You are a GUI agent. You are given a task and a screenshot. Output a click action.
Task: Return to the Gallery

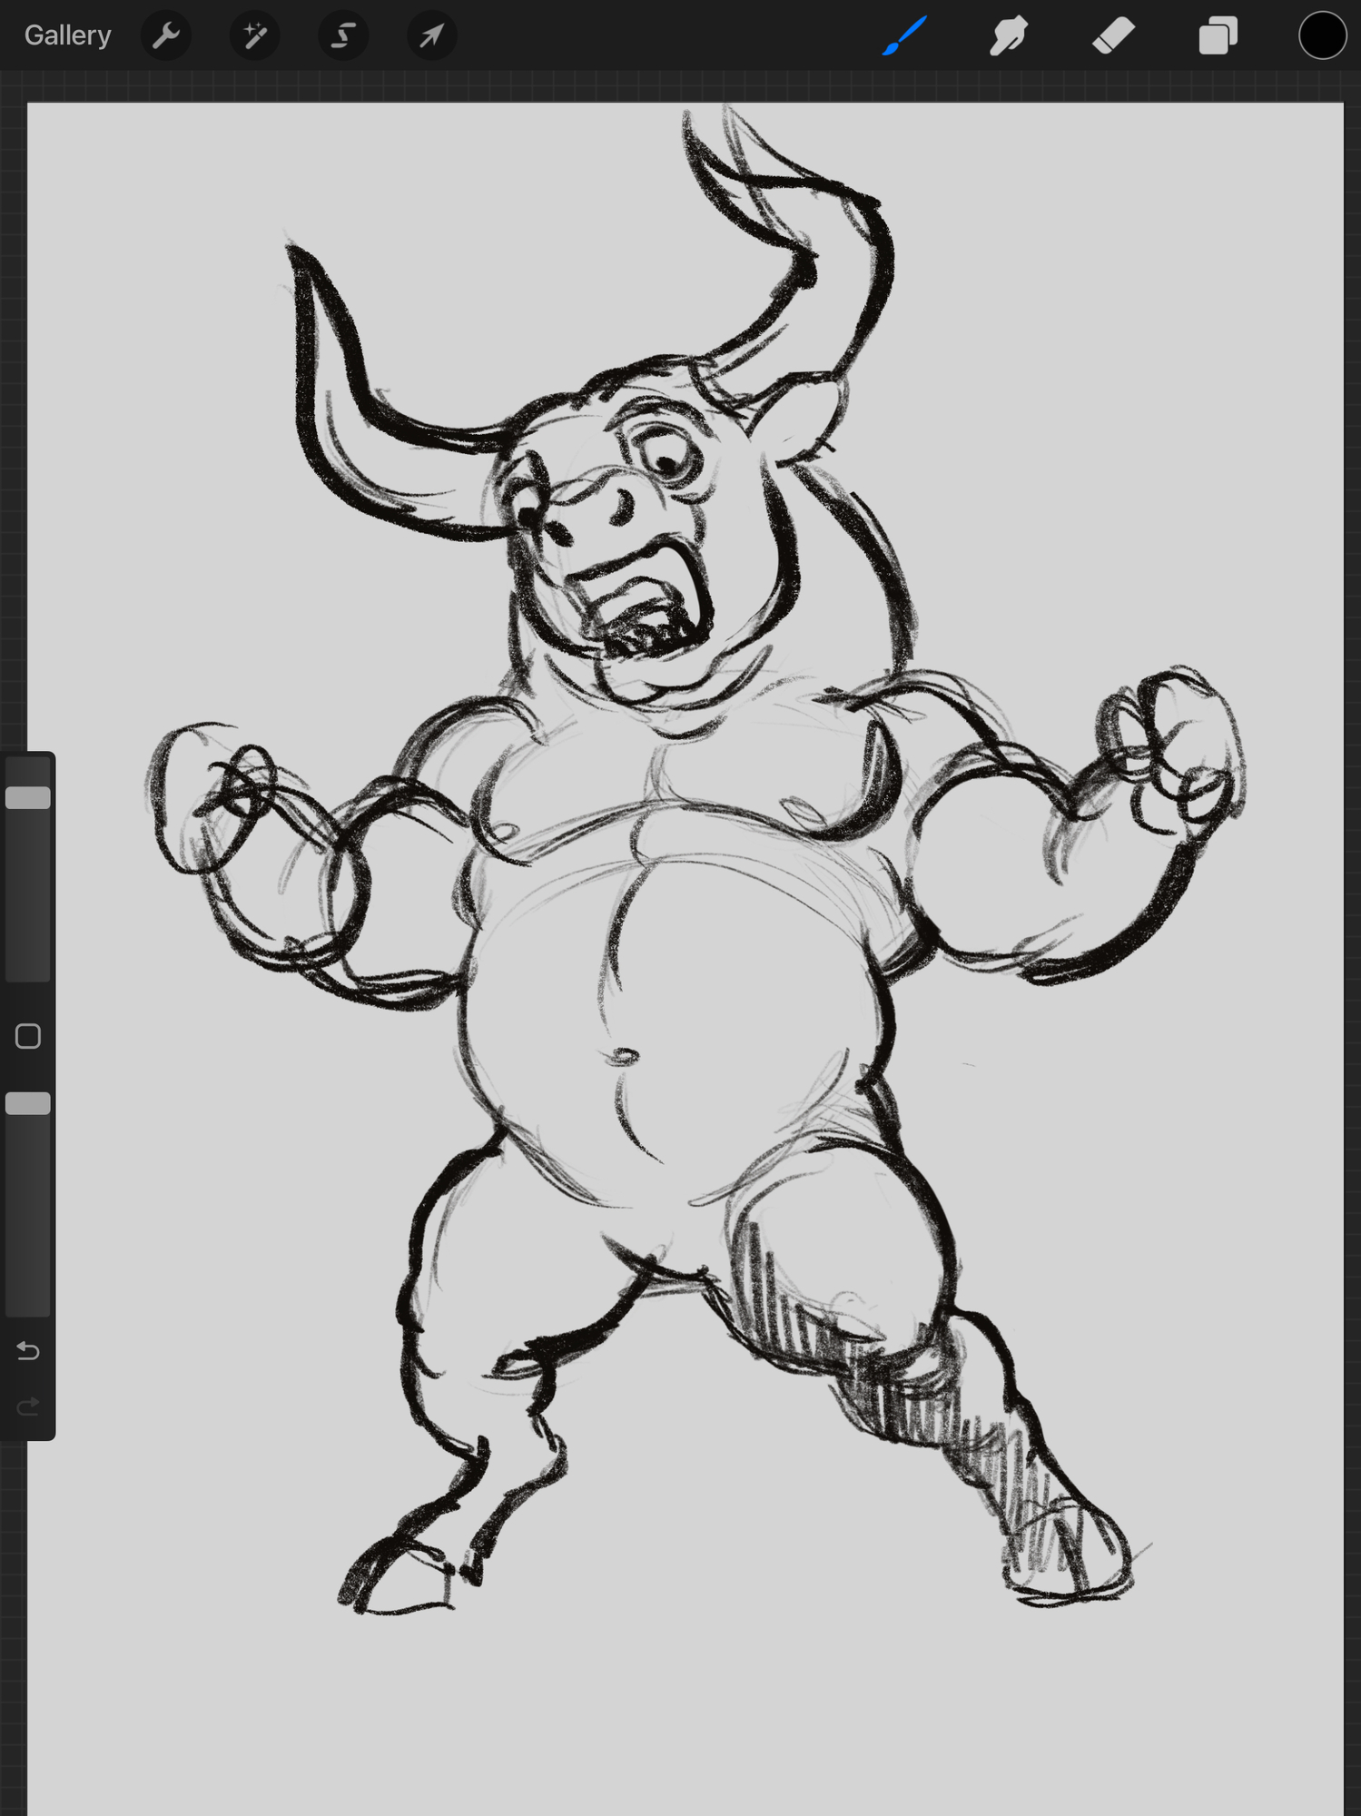pyautogui.click(x=67, y=35)
